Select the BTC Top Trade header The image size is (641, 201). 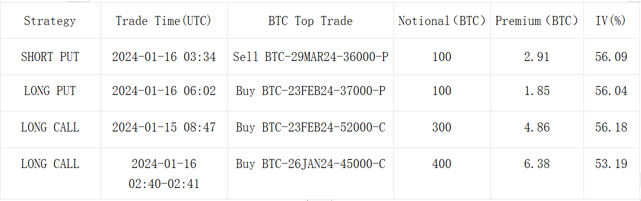pyautogui.click(x=310, y=21)
